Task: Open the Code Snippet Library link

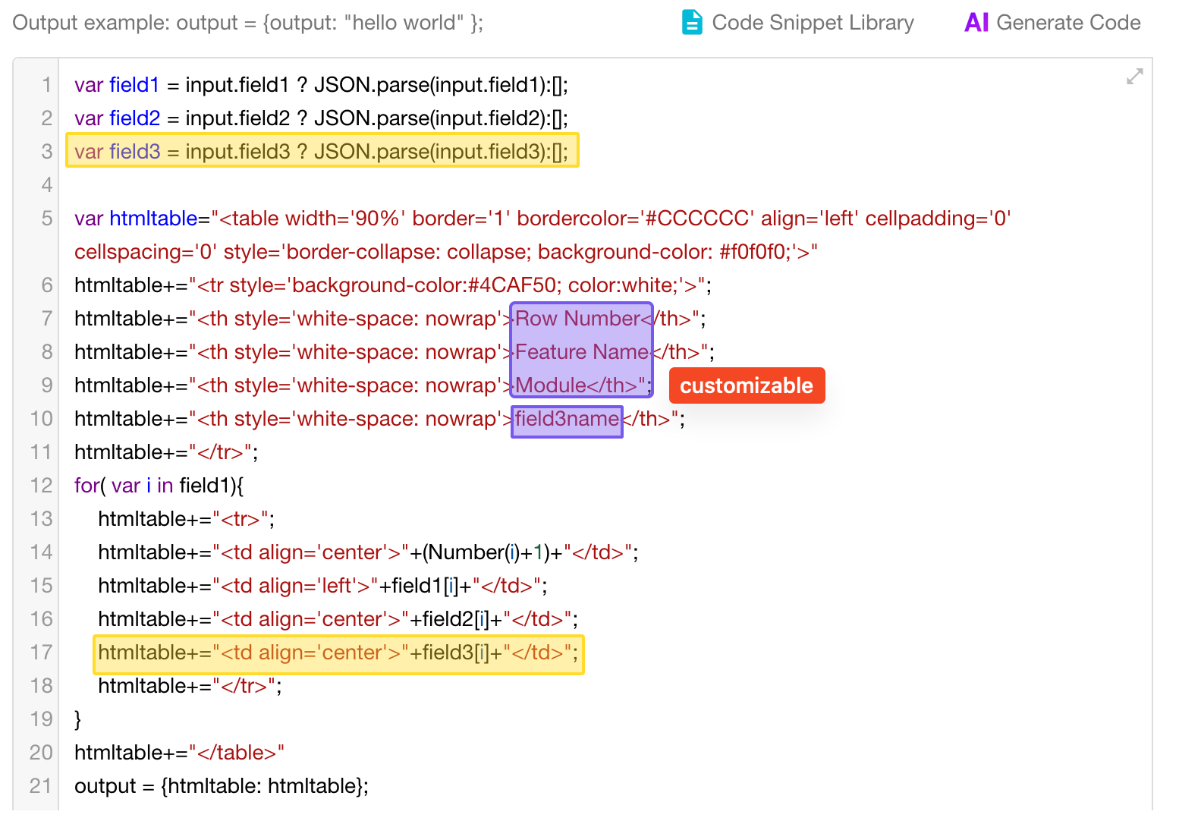Action: pyautogui.click(x=812, y=23)
